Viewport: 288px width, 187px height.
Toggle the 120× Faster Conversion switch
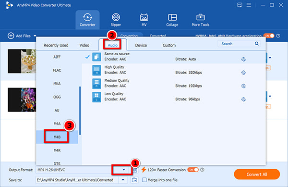pos(193,170)
